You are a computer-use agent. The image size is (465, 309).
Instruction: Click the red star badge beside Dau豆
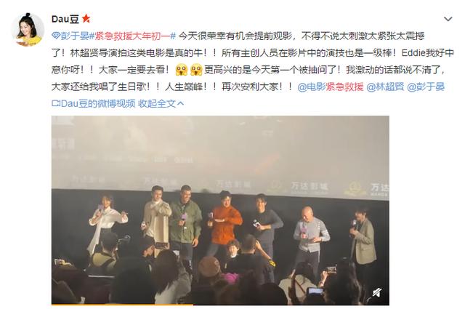pyautogui.click(x=86, y=19)
